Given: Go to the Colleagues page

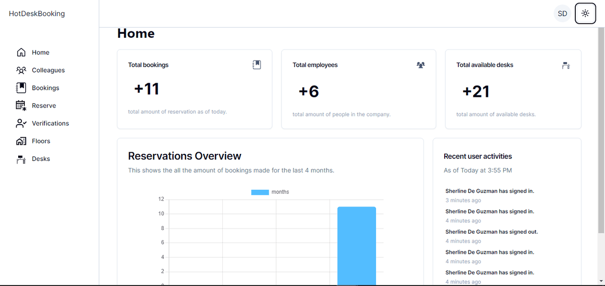Looking at the screenshot, I should tap(48, 70).
